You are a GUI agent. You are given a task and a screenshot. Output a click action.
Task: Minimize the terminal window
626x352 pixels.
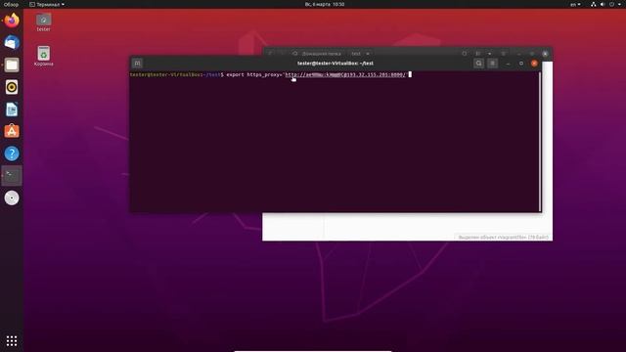point(508,64)
